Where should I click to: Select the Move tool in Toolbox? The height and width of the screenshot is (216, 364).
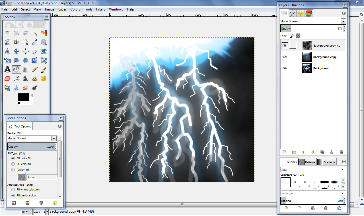tap(17, 51)
